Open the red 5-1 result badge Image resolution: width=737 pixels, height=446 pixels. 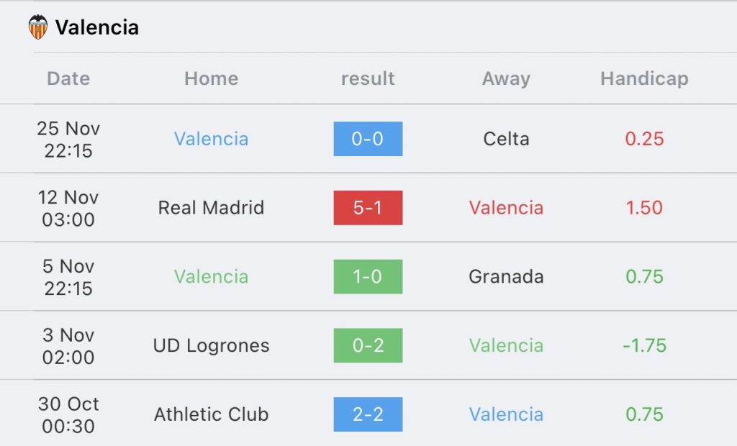(x=368, y=208)
